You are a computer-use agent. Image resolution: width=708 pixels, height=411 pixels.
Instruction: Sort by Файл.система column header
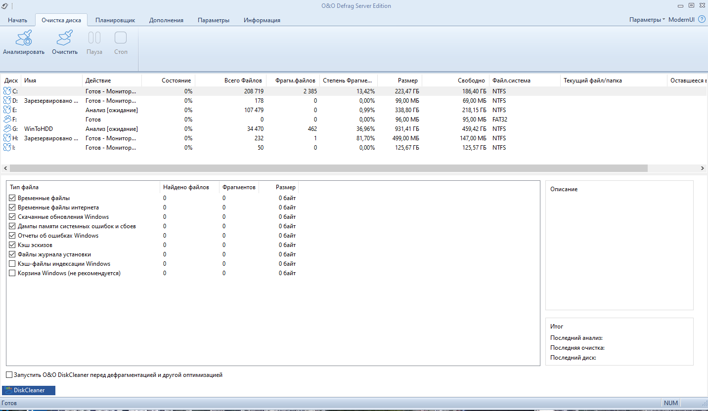(x=525, y=81)
